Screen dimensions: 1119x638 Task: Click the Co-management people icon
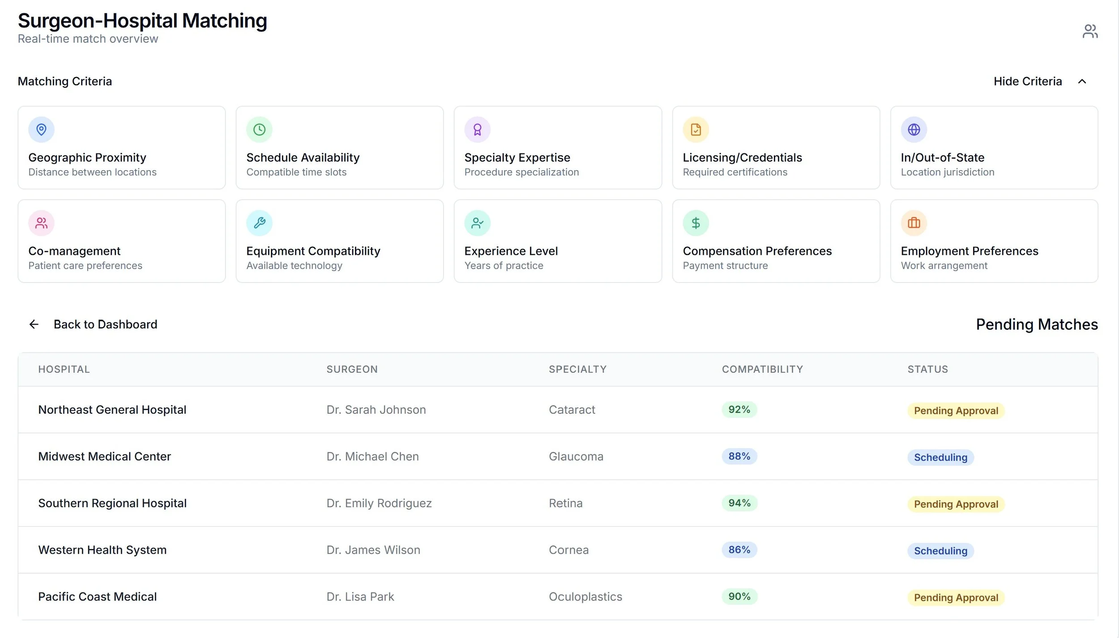(41, 223)
